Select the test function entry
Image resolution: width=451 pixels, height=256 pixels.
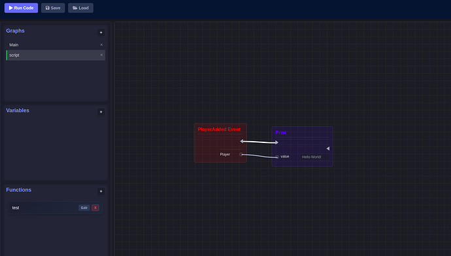click(x=56, y=208)
